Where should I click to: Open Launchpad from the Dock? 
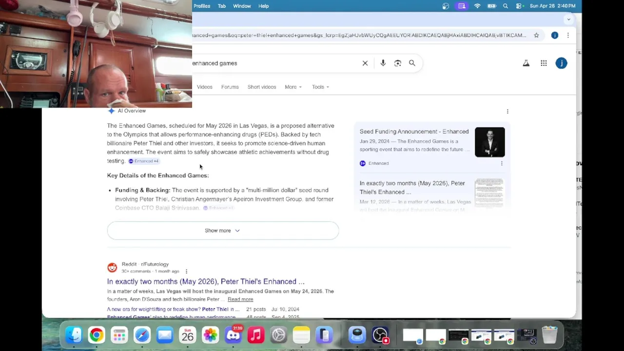119,335
